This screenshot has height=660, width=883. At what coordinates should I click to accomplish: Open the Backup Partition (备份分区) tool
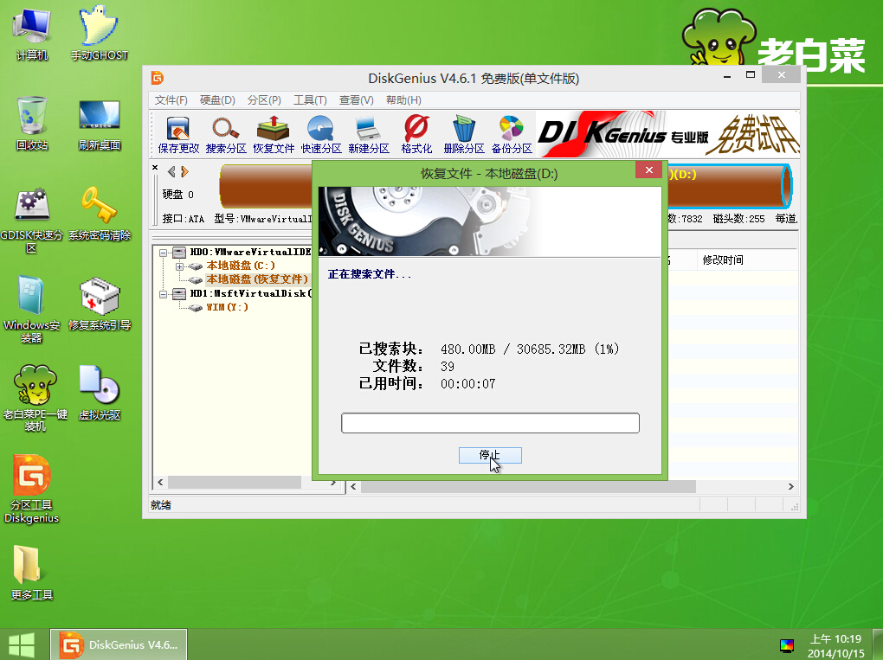pyautogui.click(x=512, y=134)
